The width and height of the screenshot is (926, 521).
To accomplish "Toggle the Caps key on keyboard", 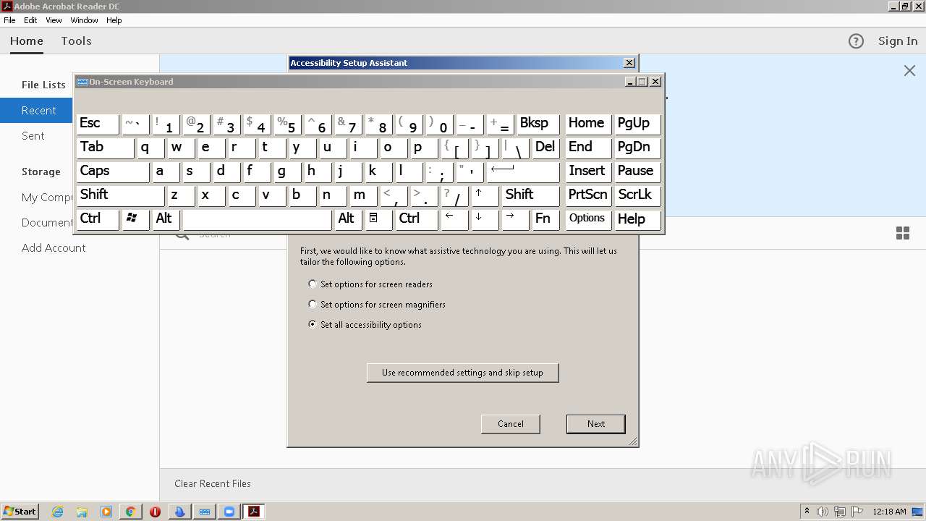I will [113, 171].
